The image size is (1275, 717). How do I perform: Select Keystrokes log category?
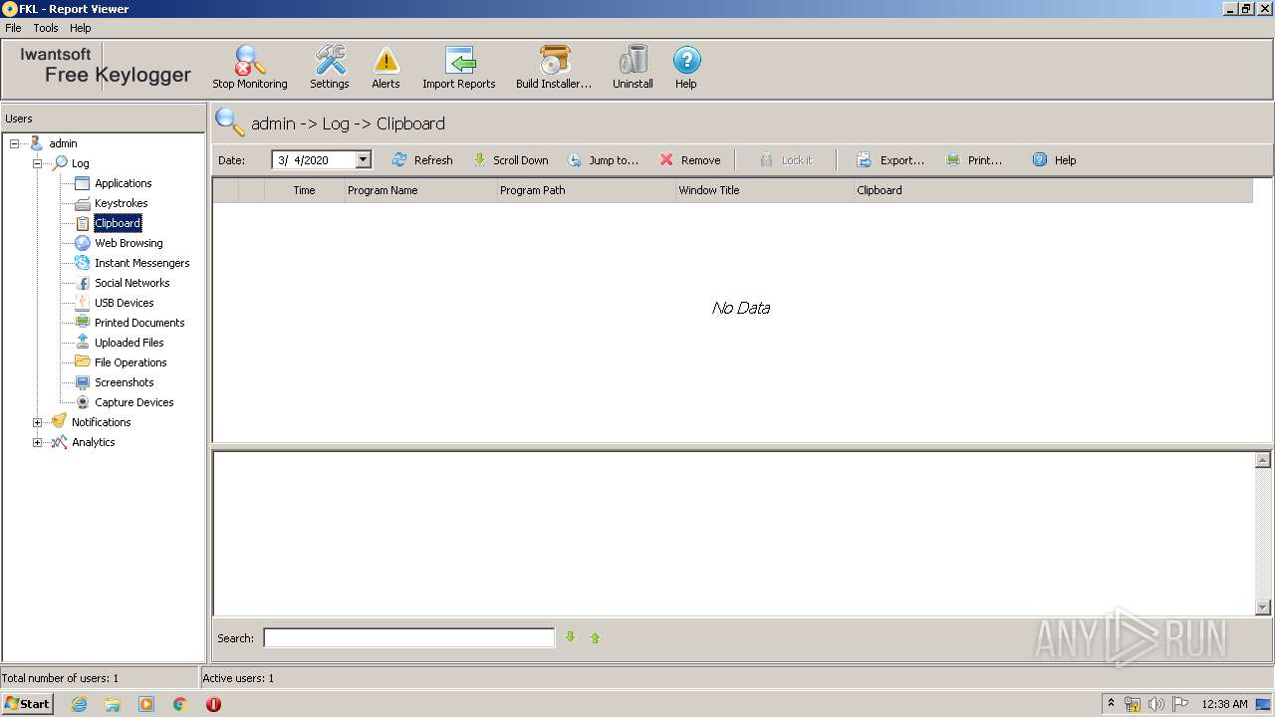[x=121, y=203]
